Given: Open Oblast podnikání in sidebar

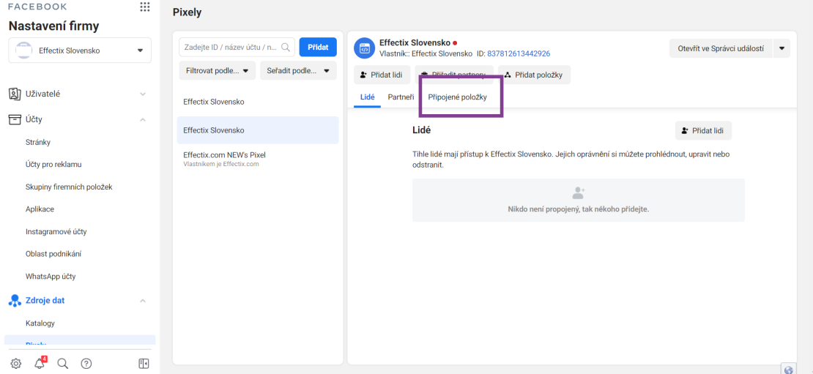Looking at the screenshot, I should [53, 254].
